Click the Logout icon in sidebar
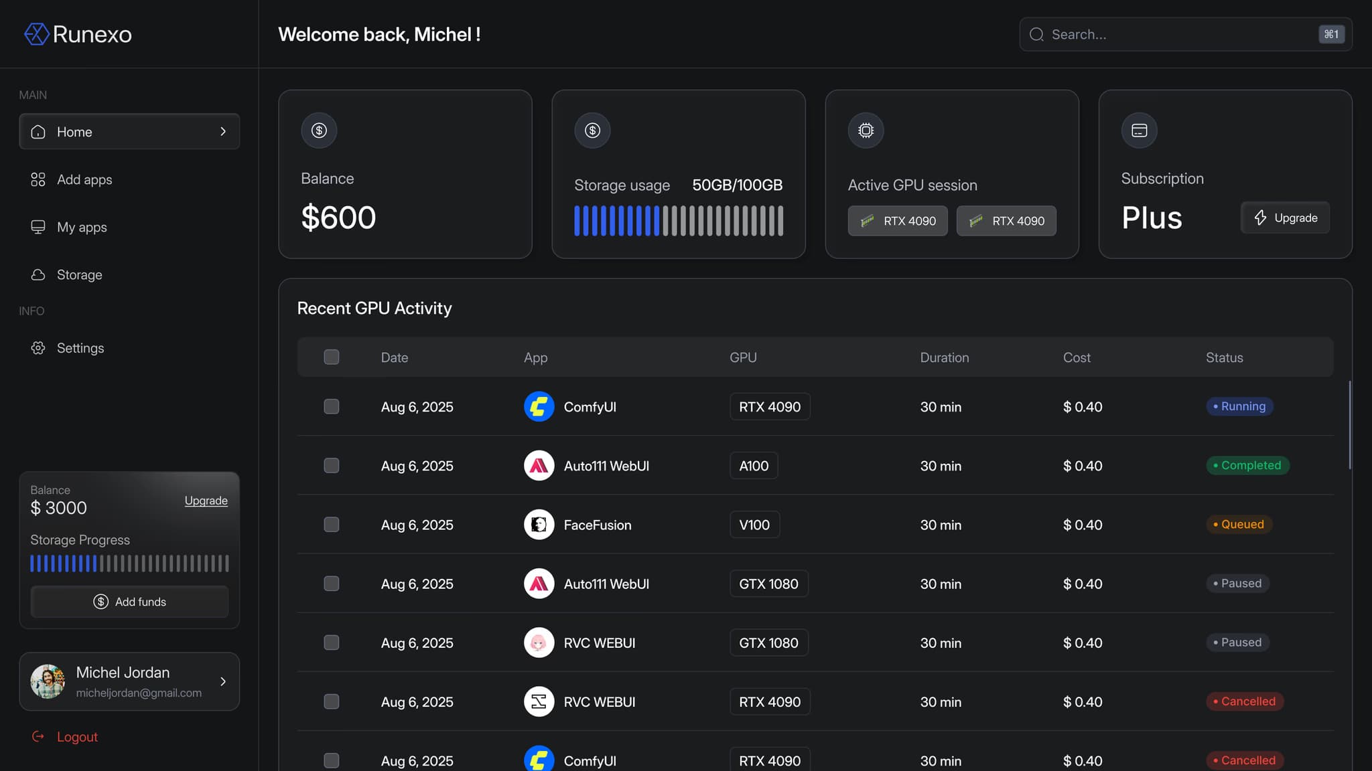 [38, 737]
